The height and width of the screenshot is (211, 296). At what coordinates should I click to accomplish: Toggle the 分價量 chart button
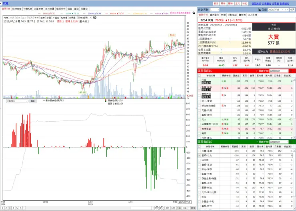[72, 18]
